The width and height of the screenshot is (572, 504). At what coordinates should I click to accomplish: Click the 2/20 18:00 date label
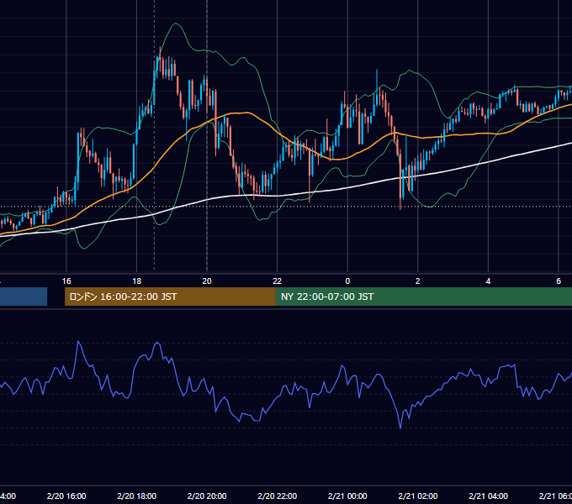(136, 496)
